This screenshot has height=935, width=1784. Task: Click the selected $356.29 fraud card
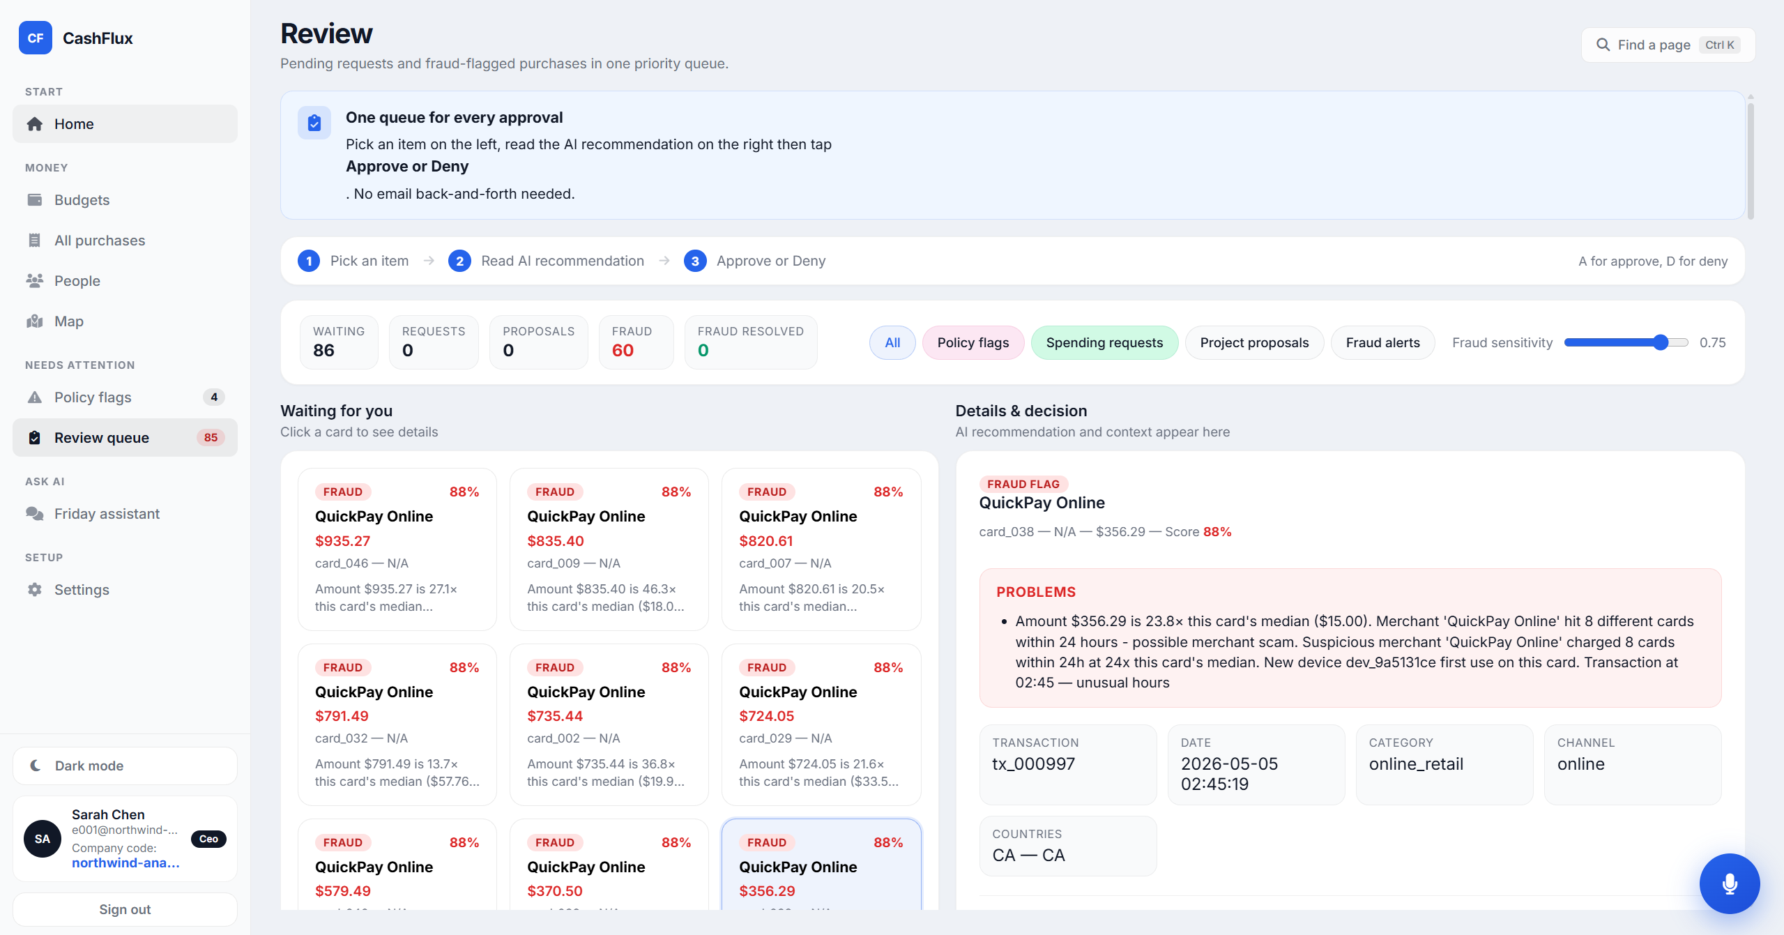click(821, 865)
